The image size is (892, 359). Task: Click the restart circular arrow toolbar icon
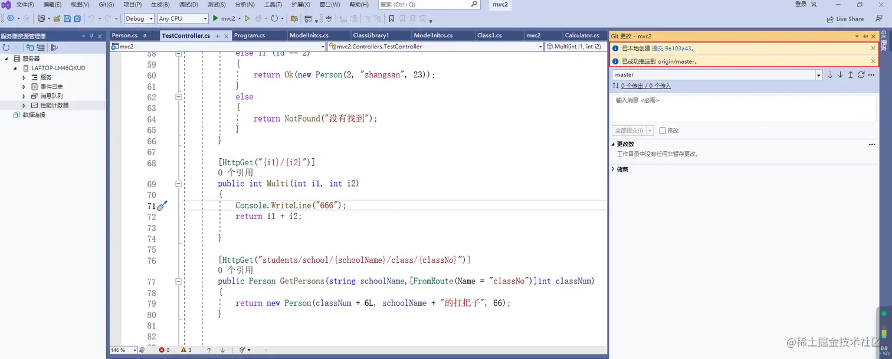(x=274, y=18)
